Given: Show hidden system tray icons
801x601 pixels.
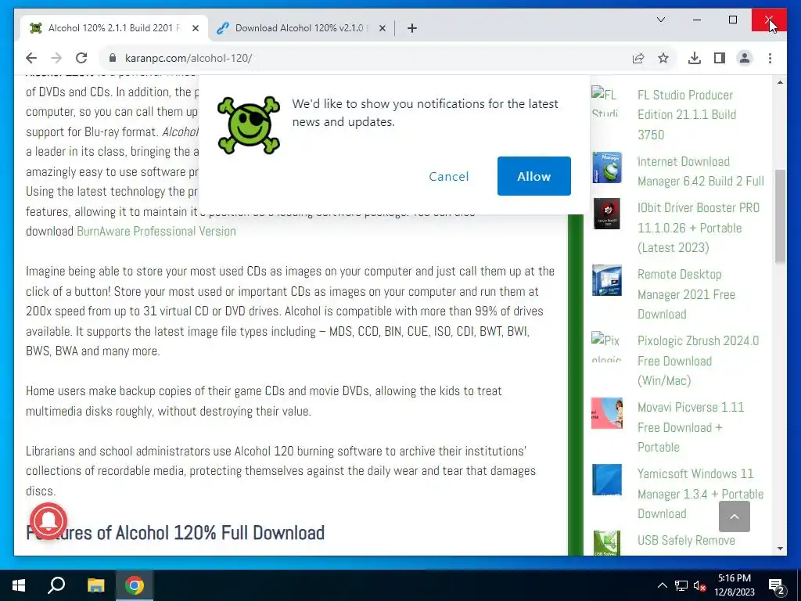Looking at the screenshot, I should pos(662,585).
